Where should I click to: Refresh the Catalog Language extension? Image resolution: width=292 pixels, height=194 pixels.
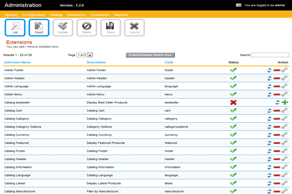click(269, 176)
